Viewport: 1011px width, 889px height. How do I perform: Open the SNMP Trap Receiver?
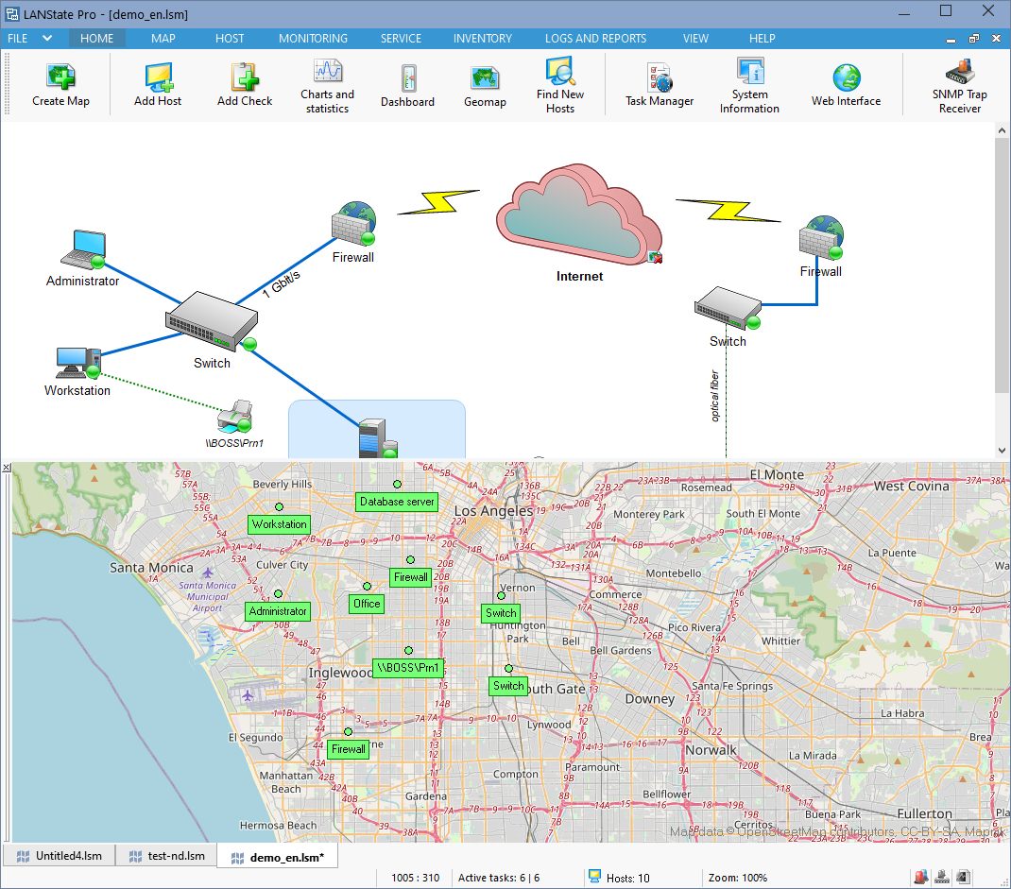click(x=959, y=85)
